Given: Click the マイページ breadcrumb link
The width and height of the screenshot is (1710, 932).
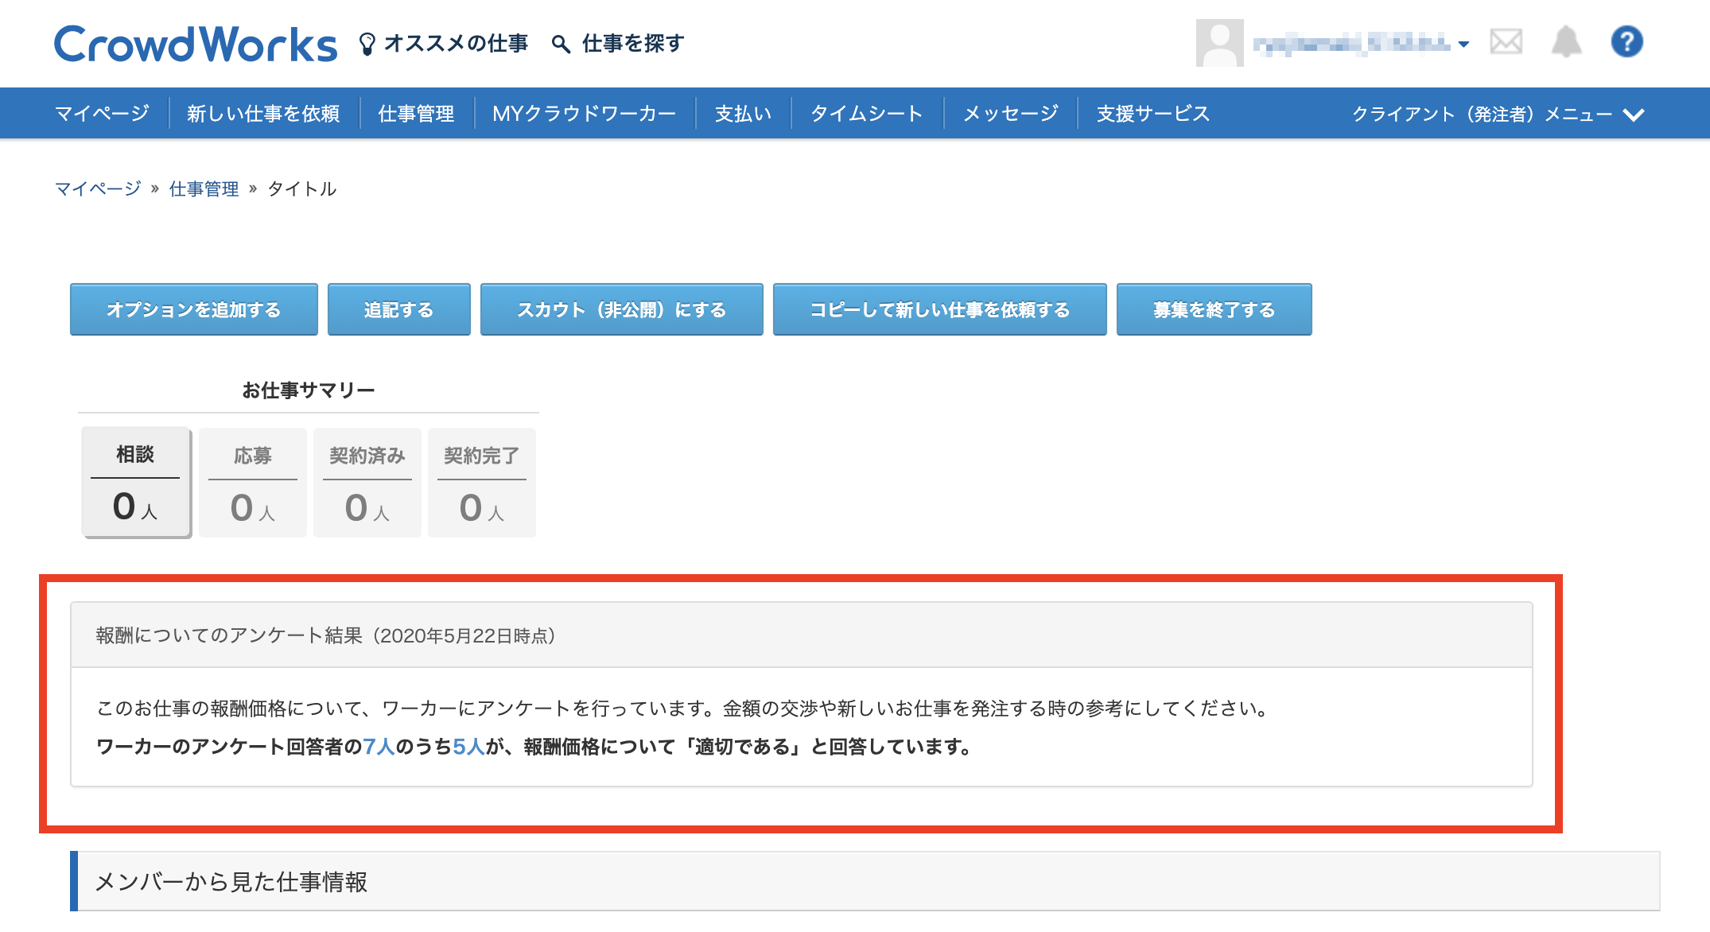Looking at the screenshot, I should 97,188.
